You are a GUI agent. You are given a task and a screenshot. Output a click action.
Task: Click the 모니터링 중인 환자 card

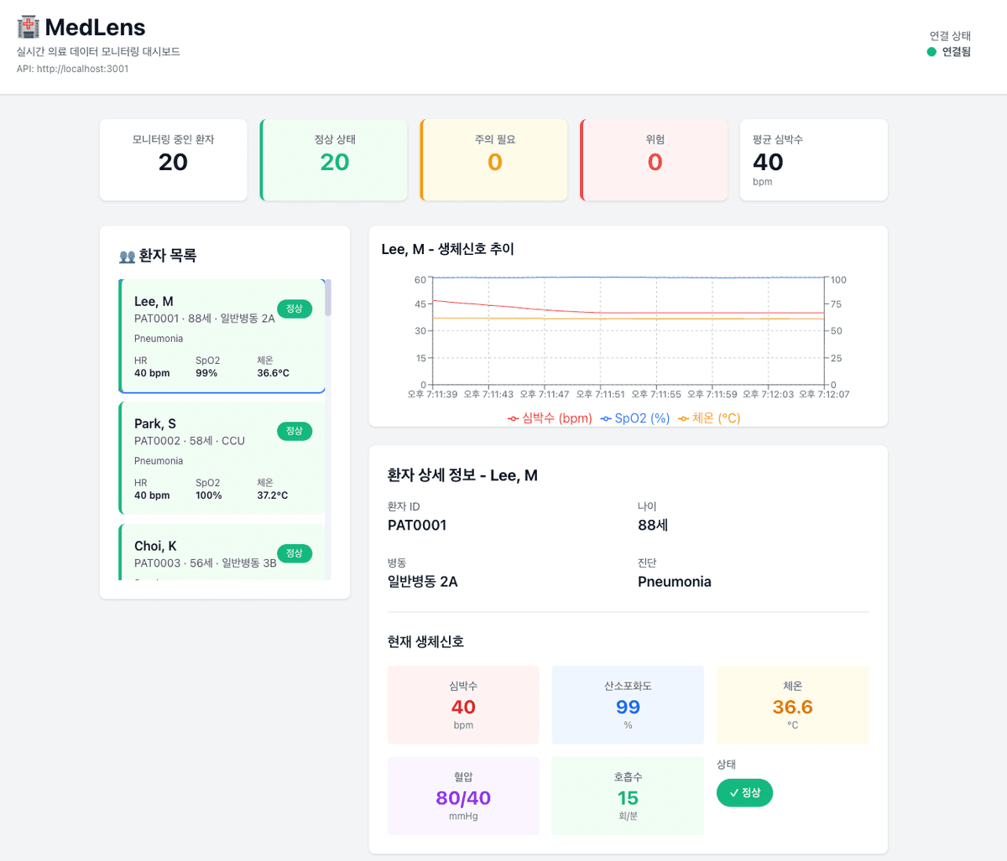[x=174, y=160]
